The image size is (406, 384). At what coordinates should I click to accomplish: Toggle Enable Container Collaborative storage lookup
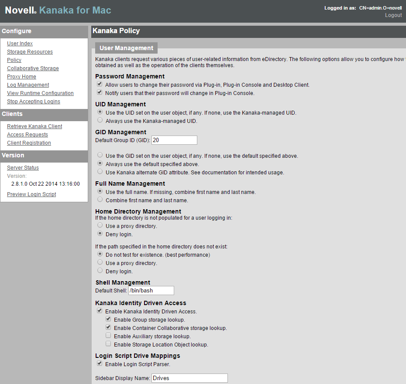point(108,327)
